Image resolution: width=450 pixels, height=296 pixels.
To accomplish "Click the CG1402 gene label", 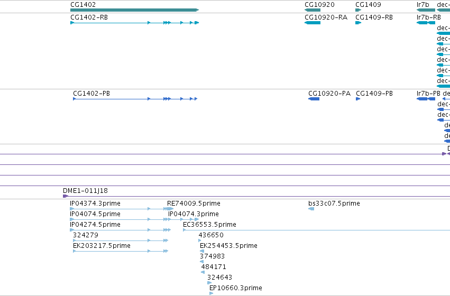I will coord(83,5).
